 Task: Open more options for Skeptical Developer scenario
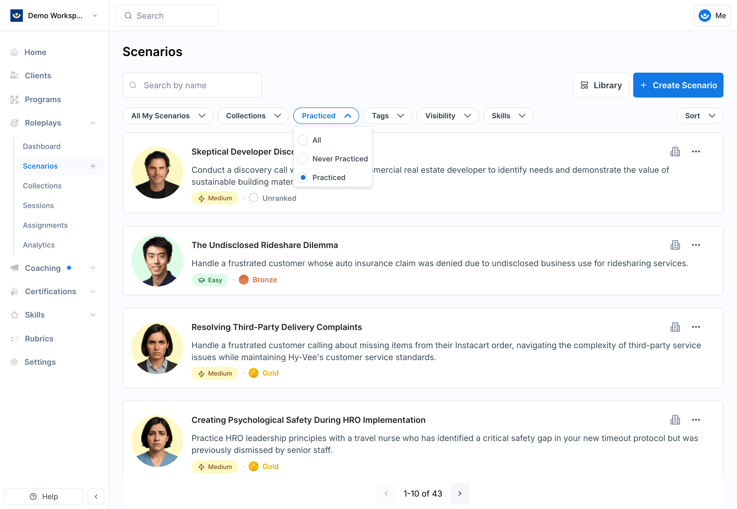[696, 152]
